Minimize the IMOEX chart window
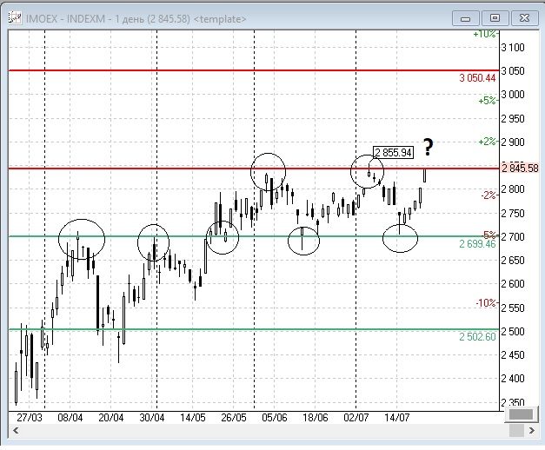 468,17
